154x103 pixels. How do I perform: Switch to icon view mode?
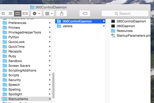click(3, 13)
